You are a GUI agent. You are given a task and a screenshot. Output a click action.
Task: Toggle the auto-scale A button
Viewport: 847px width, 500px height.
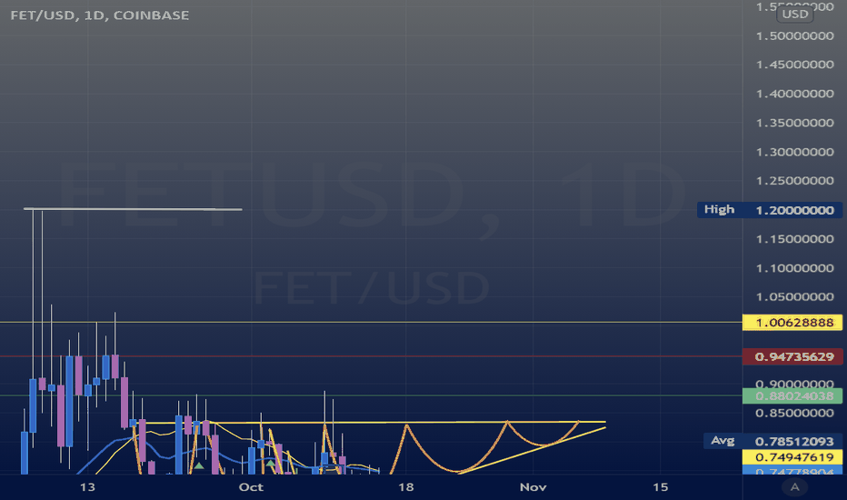coord(794,487)
